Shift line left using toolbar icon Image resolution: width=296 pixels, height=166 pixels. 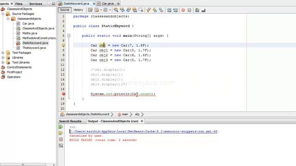click(x=169, y=10)
